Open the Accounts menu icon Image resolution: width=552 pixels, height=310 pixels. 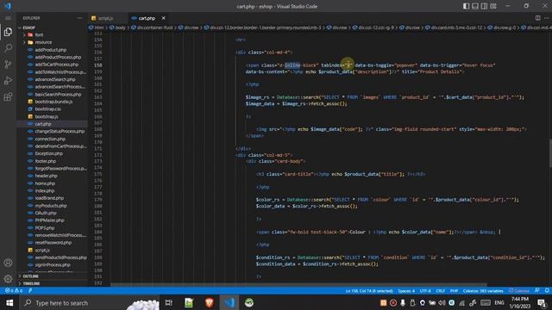(8, 263)
